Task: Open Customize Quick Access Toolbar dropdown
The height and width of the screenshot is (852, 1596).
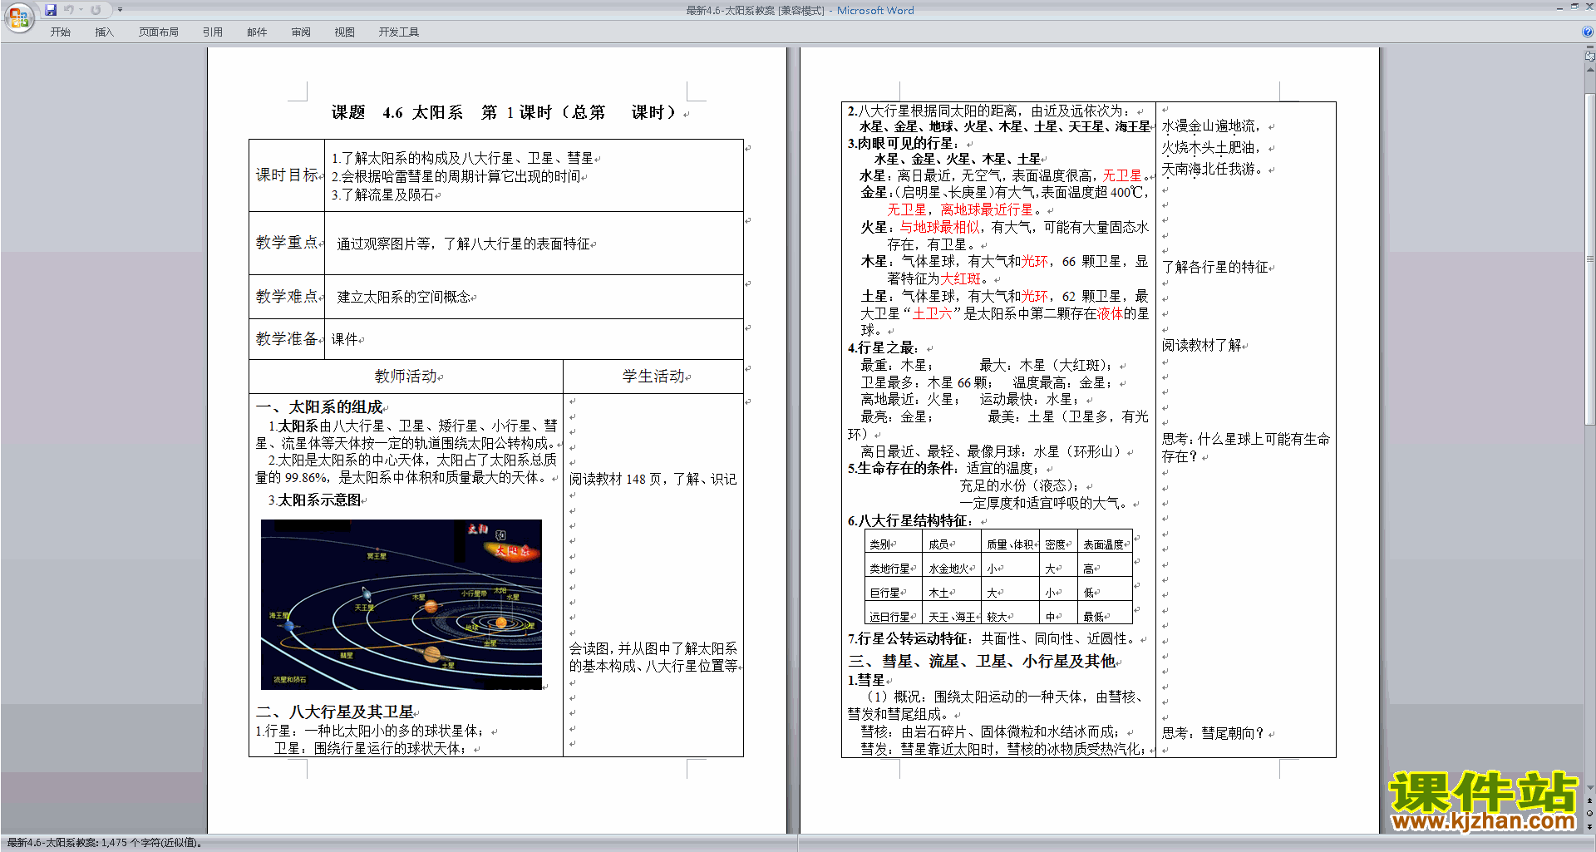Action: click(120, 10)
